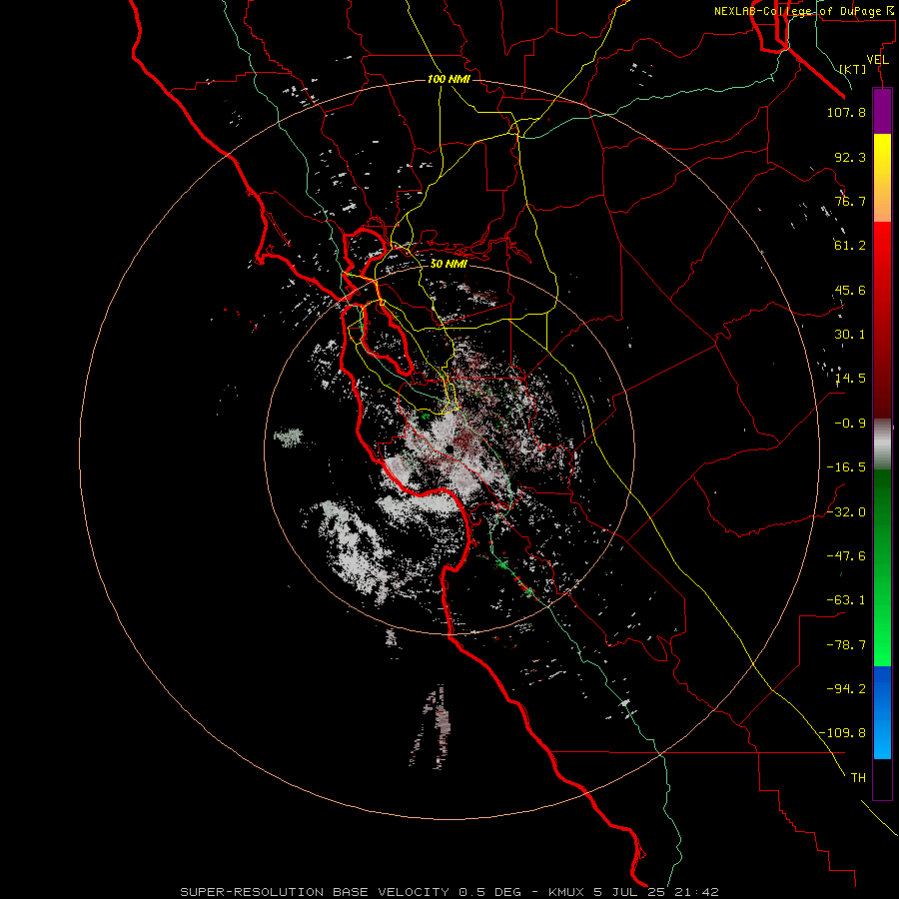This screenshot has height=899, width=899.
Task: Click the 92.3 velocity legend value
Action: 850,157
